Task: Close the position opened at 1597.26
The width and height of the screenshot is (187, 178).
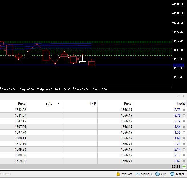Action: pos(184,127)
